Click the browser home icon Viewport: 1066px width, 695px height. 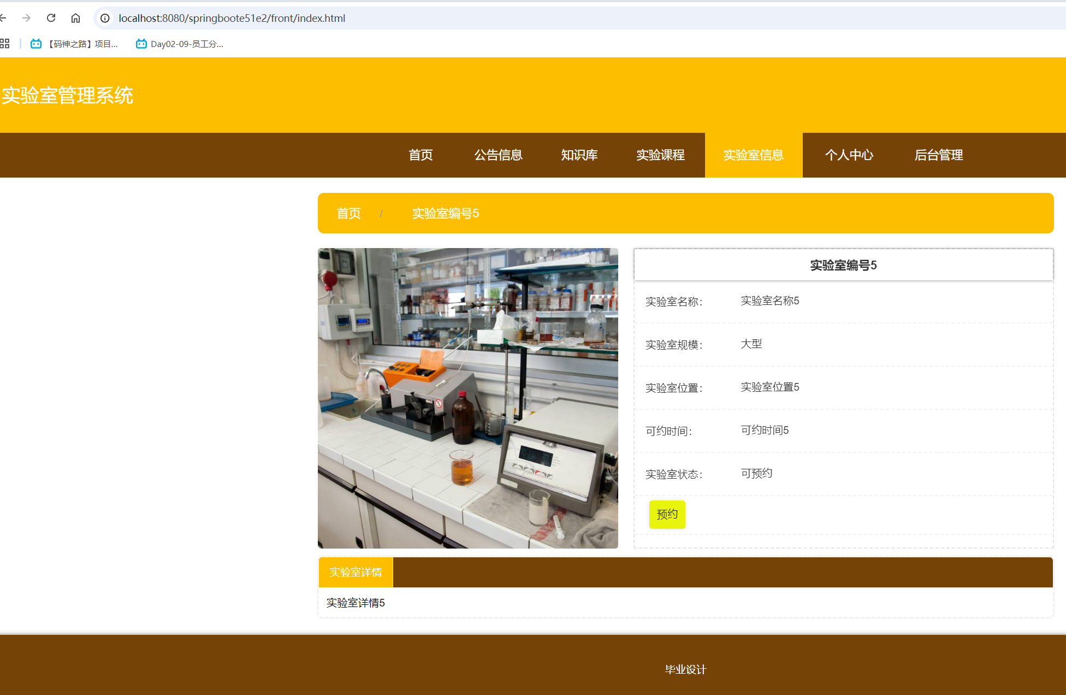tap(75, 18)
